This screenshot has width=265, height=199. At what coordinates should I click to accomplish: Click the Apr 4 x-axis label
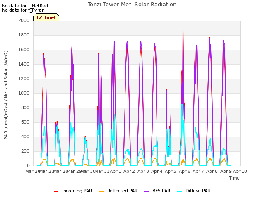point(157,171)
